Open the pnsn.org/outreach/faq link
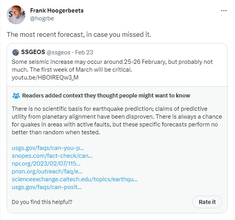This screenshot has height=220, width=235. pos(46,171)
